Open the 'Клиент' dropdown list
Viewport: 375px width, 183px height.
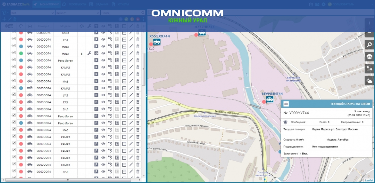click(78, 13)
